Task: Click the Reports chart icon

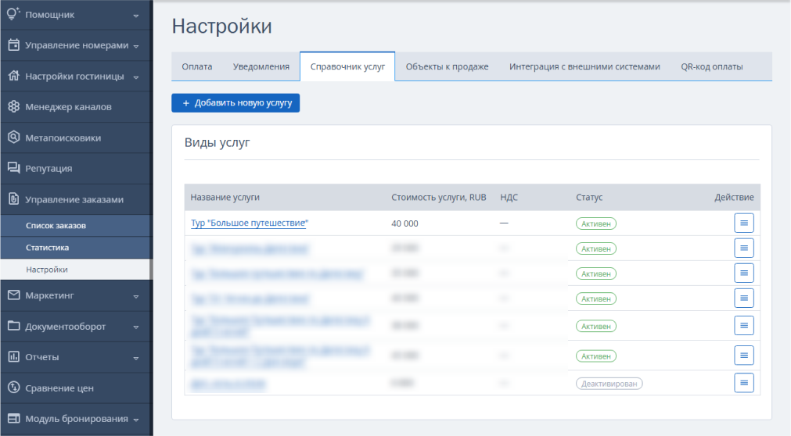Action: coord(13,356)
